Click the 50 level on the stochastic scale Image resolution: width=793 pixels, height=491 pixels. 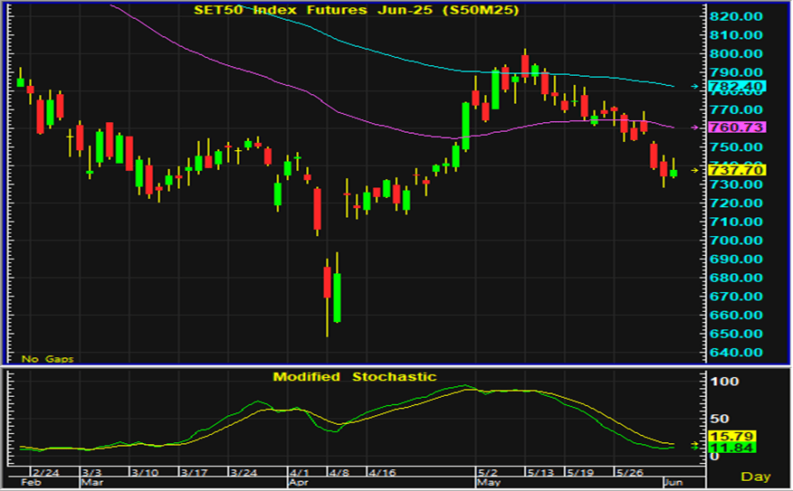(x=719, y=419)
